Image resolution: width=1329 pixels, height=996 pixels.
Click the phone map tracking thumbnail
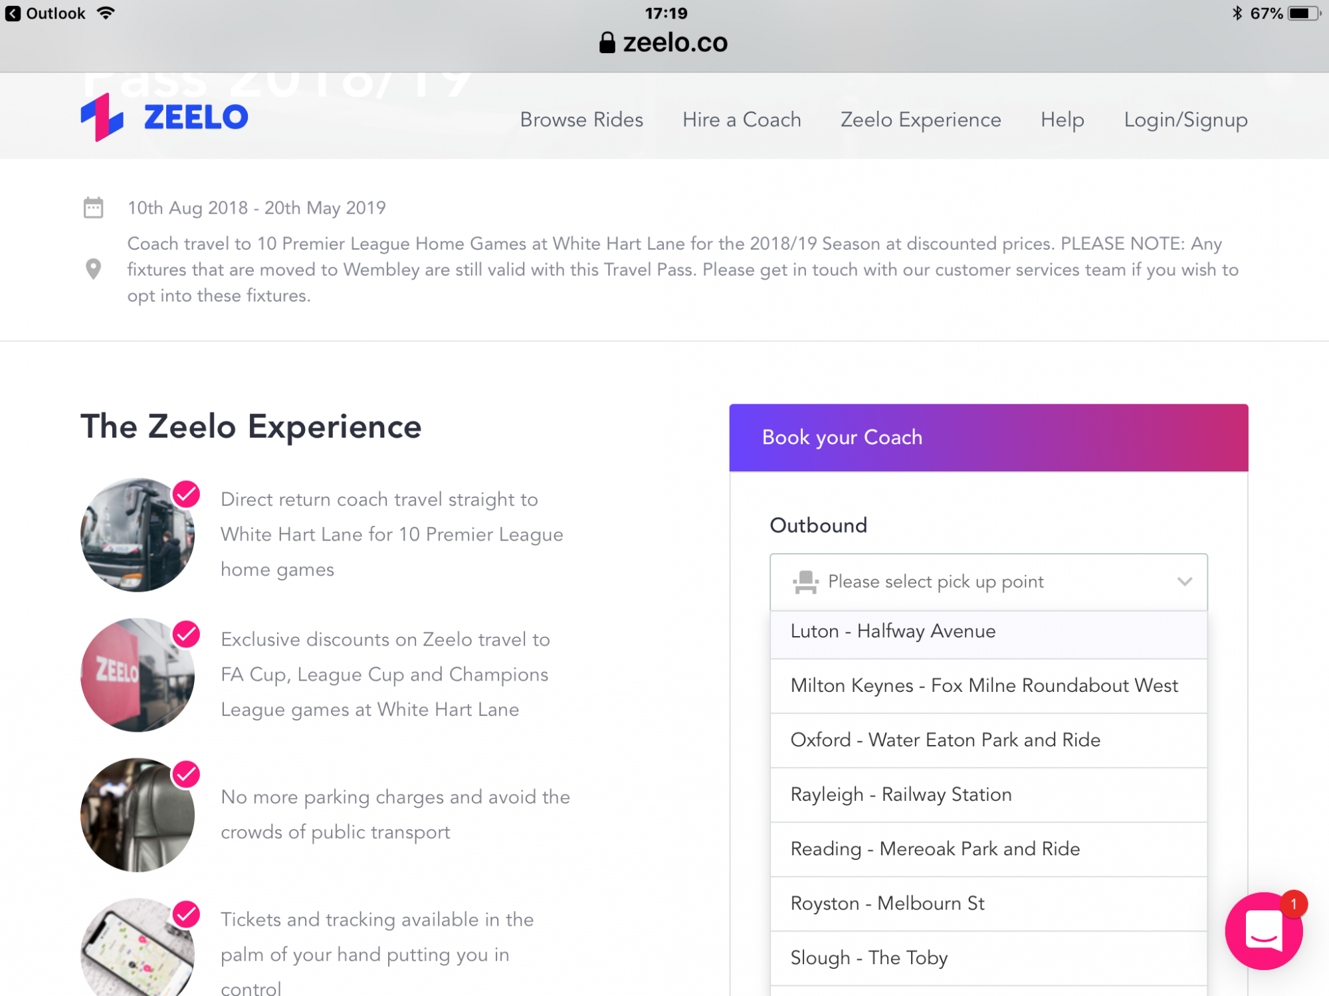click(x=138, y=948)
